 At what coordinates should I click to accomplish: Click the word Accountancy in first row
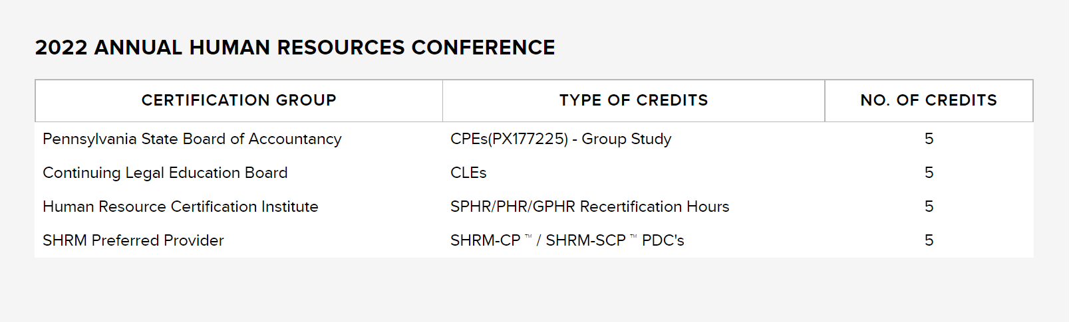pos(295,139)
